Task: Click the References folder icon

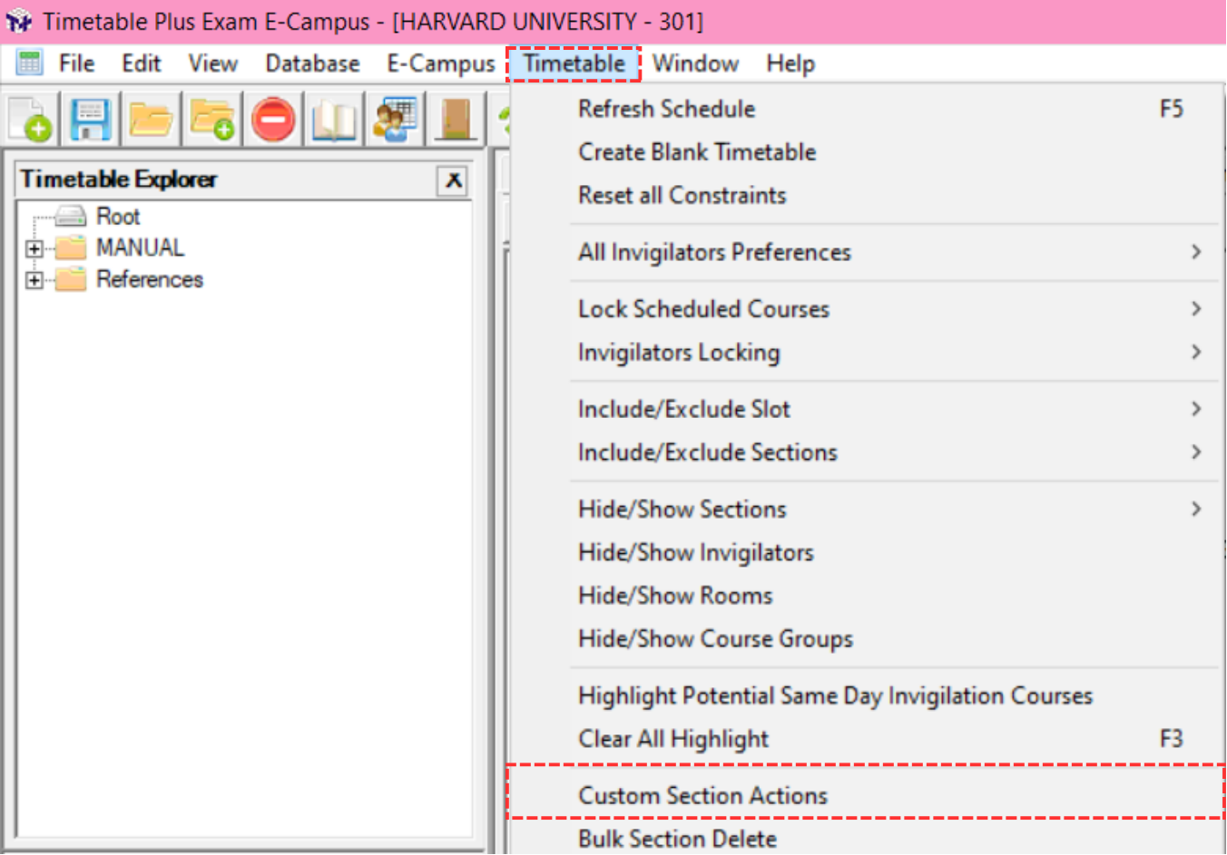Action: coord(70,279)
